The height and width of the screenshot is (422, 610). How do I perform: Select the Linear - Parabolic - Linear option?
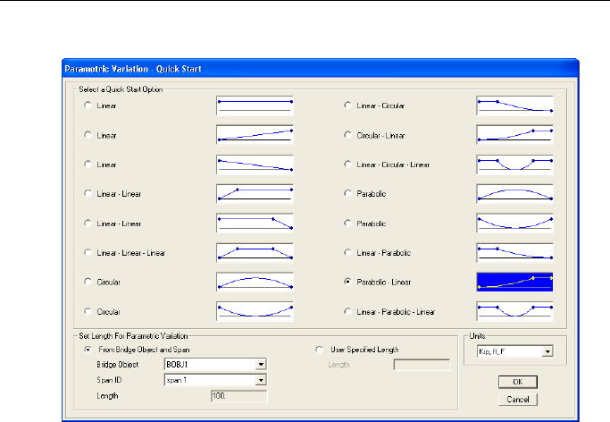(348, 311)
